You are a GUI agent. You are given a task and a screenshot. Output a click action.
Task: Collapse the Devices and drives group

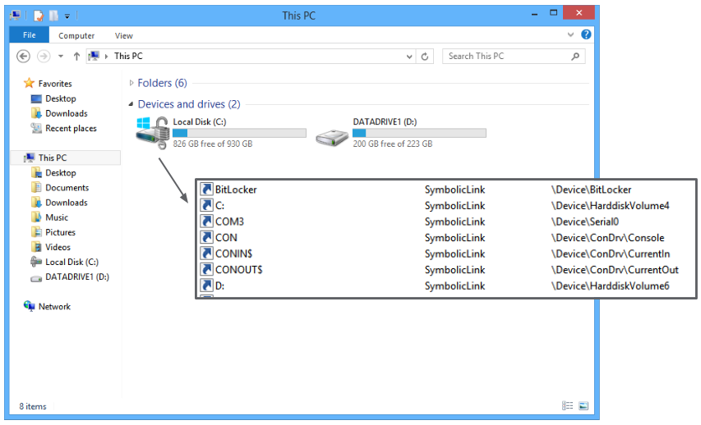tap(131, 104)
